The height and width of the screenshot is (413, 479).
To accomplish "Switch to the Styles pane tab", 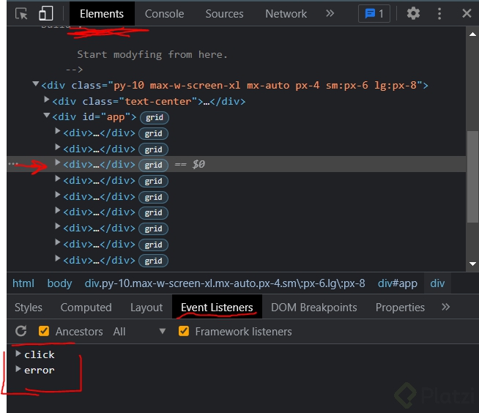I will click(29, 308).
